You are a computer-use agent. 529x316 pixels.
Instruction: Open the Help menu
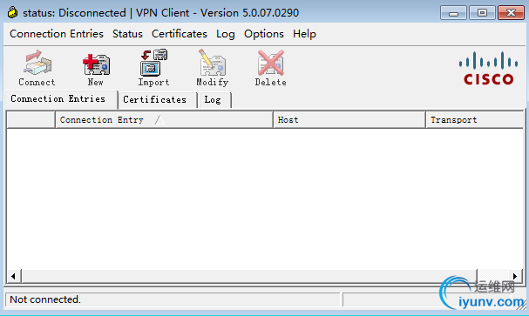305,34
